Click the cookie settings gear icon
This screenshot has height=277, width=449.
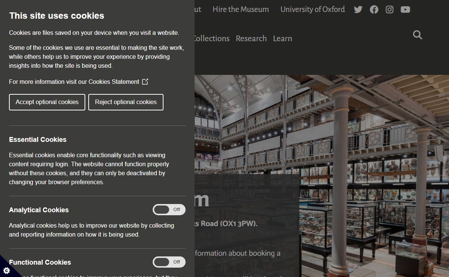[6, 270]
